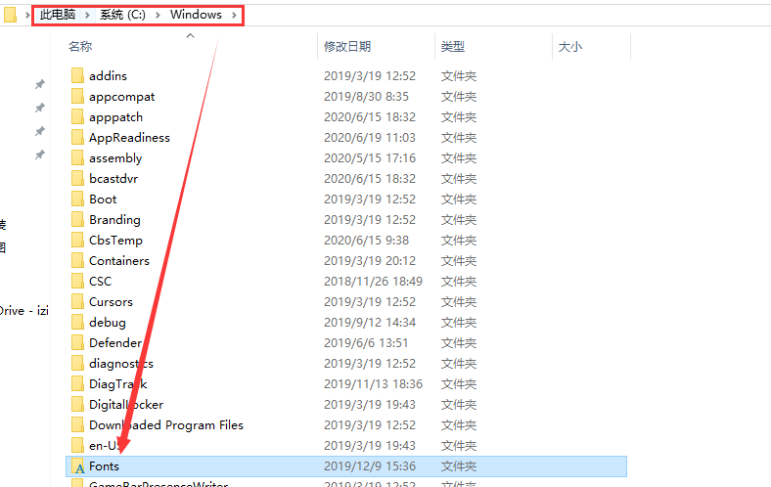Select the Branding folder icon
Screen dimensions: 771x487
click(x=77, y=219)
